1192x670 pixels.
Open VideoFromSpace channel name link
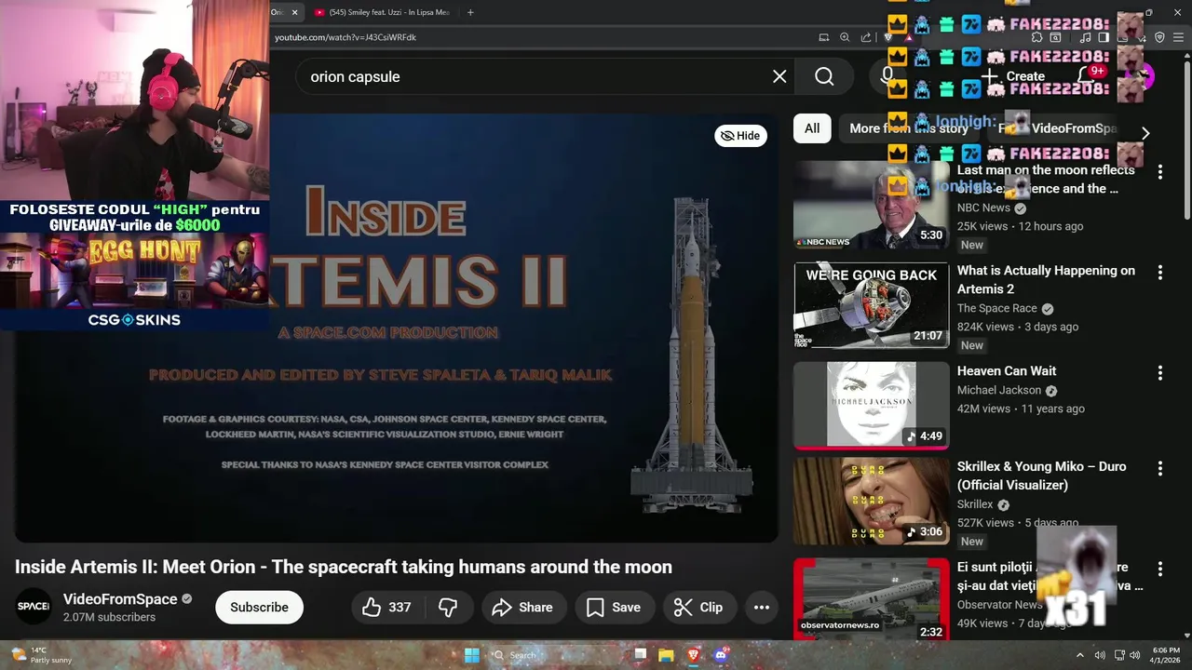point(120,599)
